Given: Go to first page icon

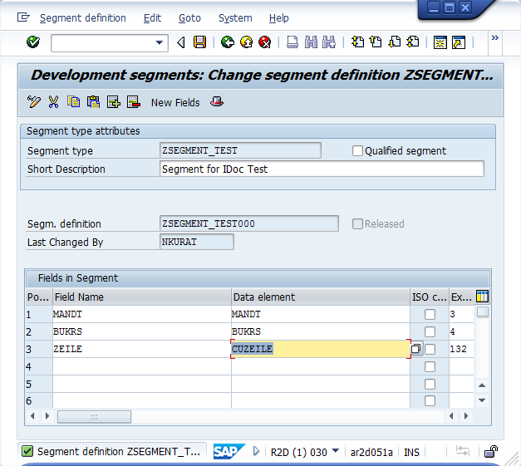Looking at the screenshot, I should [357, 42].
